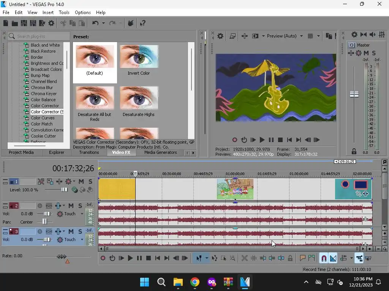Click the Search plug-ins field
The image size is (389, 291).
[x=39, y=36]
